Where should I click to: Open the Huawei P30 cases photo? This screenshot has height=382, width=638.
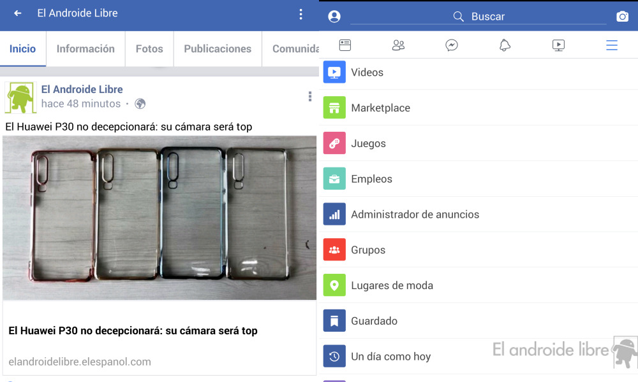(x=159, y=218)
